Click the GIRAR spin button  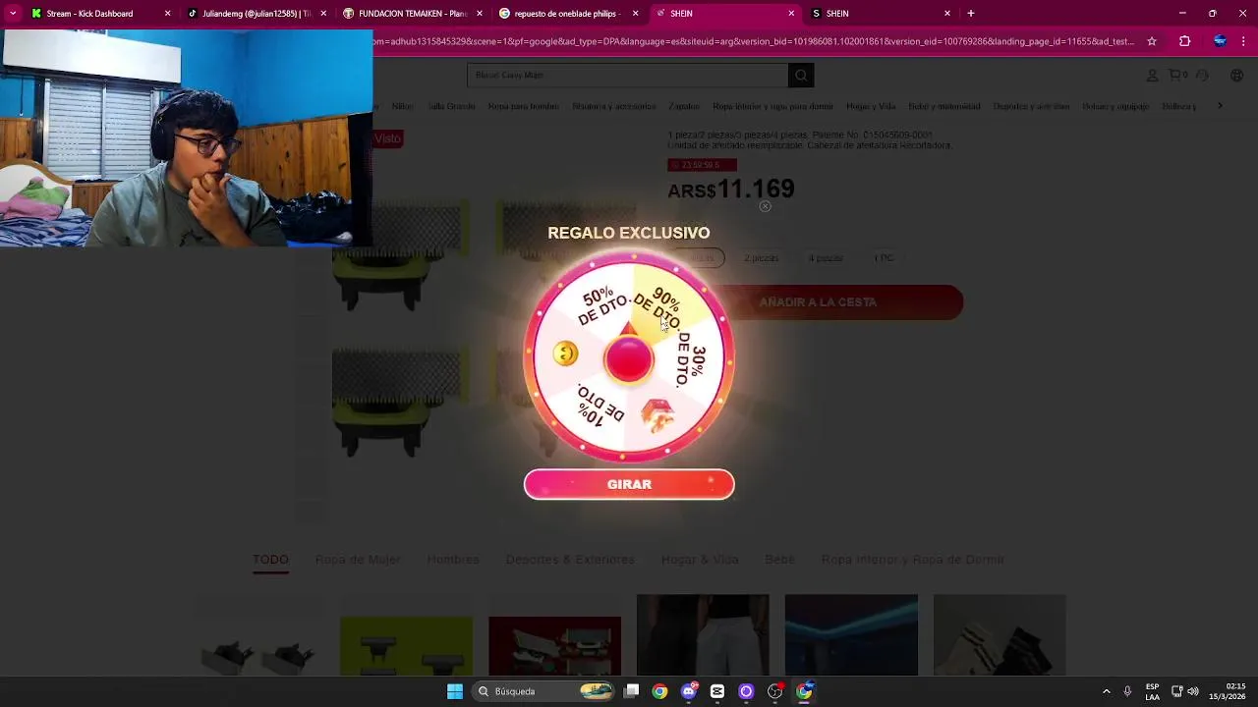pos(629,484)
